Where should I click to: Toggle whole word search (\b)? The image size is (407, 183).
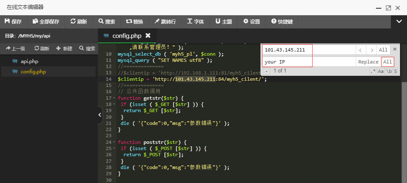[x=389, y=71]
